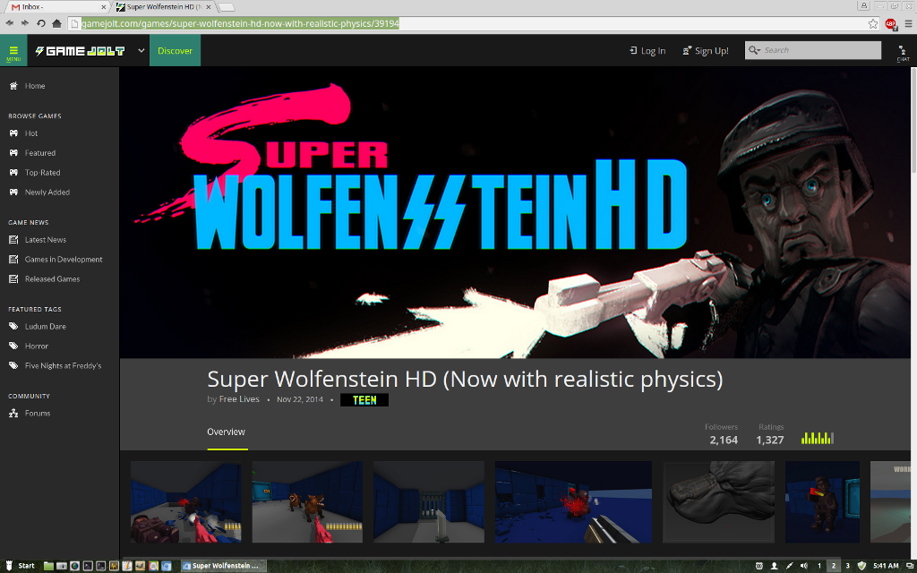Select the Horror tag
The width and height of the screenshot is (917, 573).
point(36,346)
